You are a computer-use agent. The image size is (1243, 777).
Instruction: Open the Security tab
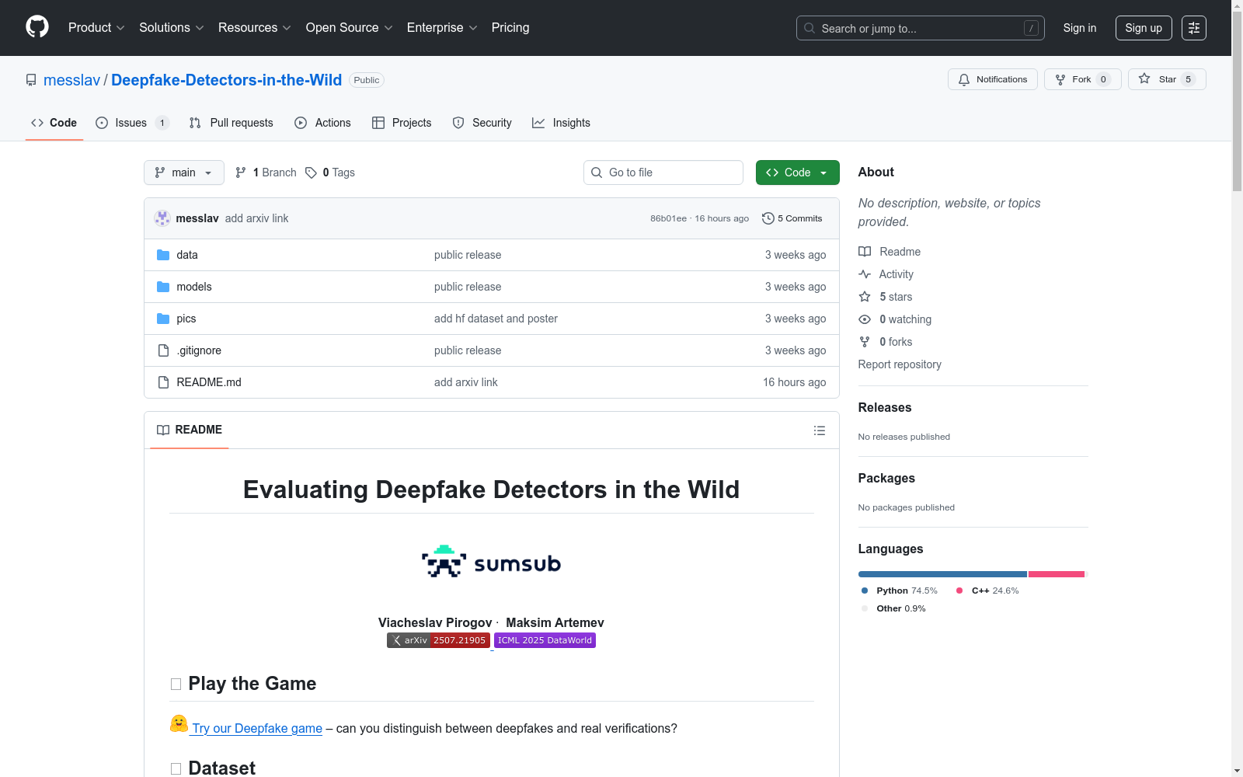[482, 123]
